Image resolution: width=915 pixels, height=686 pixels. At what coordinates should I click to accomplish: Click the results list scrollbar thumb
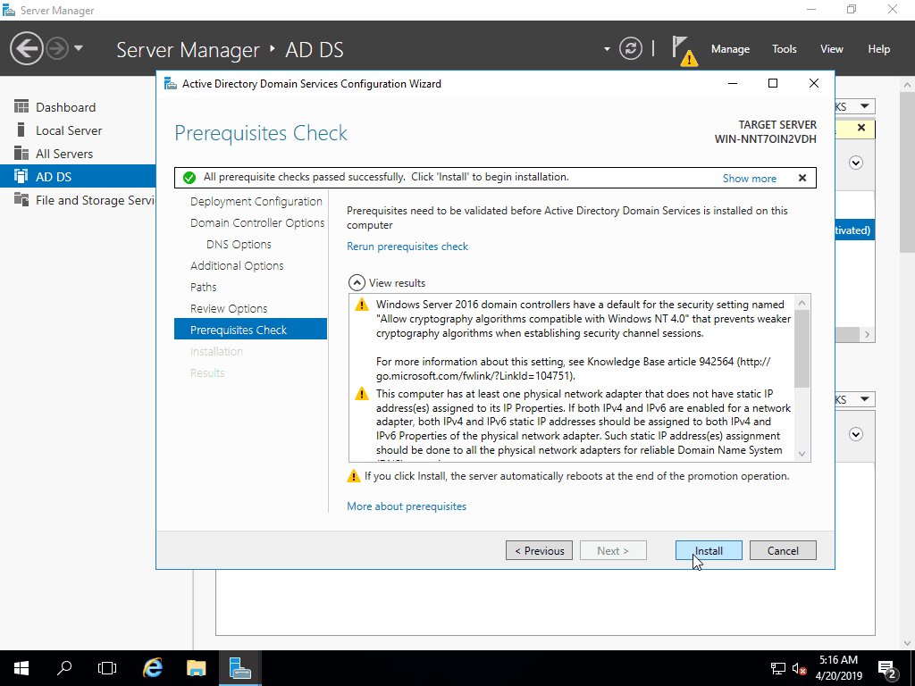(x=802, y=349)
